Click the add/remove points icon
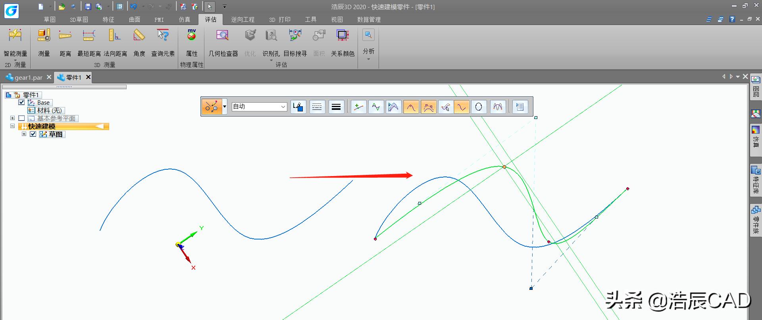Image resolution: width=762 pixels, height=320 pixels. (x=358, y=107)
